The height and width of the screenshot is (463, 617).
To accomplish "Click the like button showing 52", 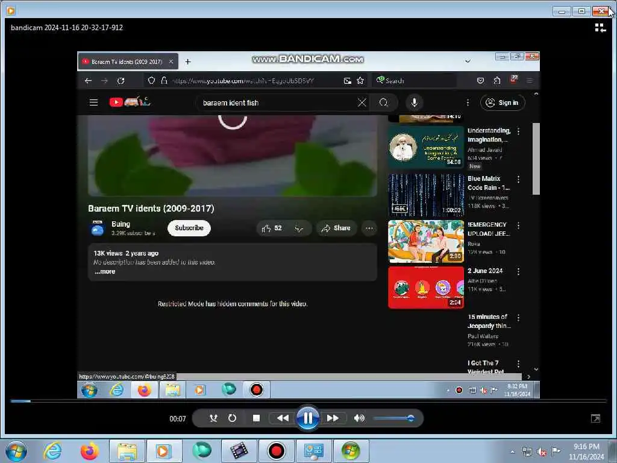I will pyautogui.click(x=272, y=228).
